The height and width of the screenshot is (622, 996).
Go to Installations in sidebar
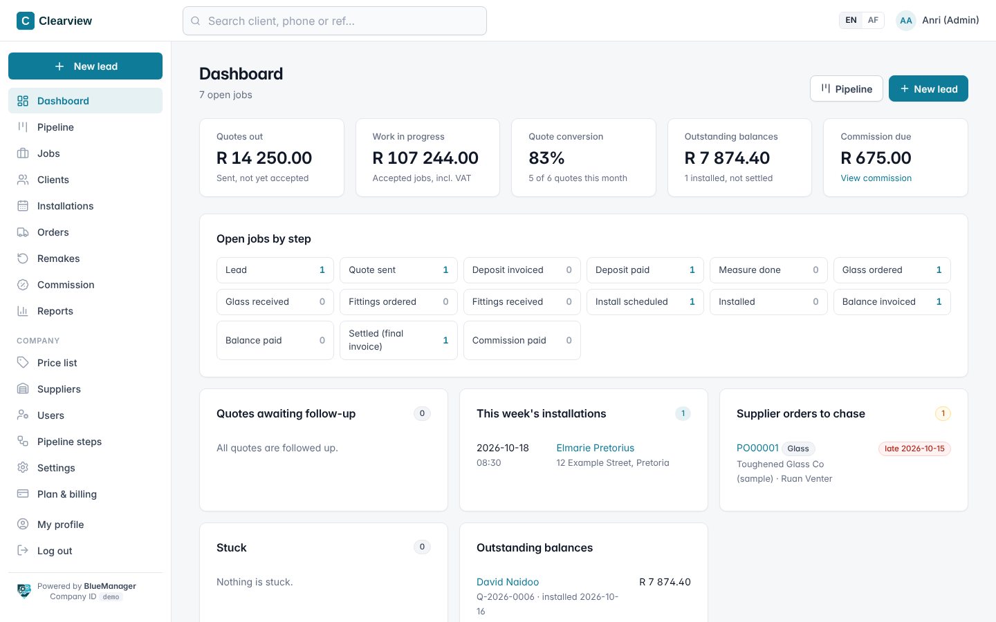pos(85,206)
